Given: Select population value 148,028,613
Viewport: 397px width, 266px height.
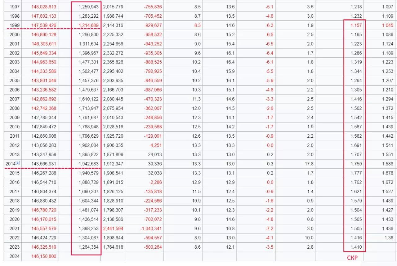Looking at the screenshot, I should [44, 7].
